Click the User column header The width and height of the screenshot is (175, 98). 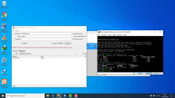click(x=46, y=56)
